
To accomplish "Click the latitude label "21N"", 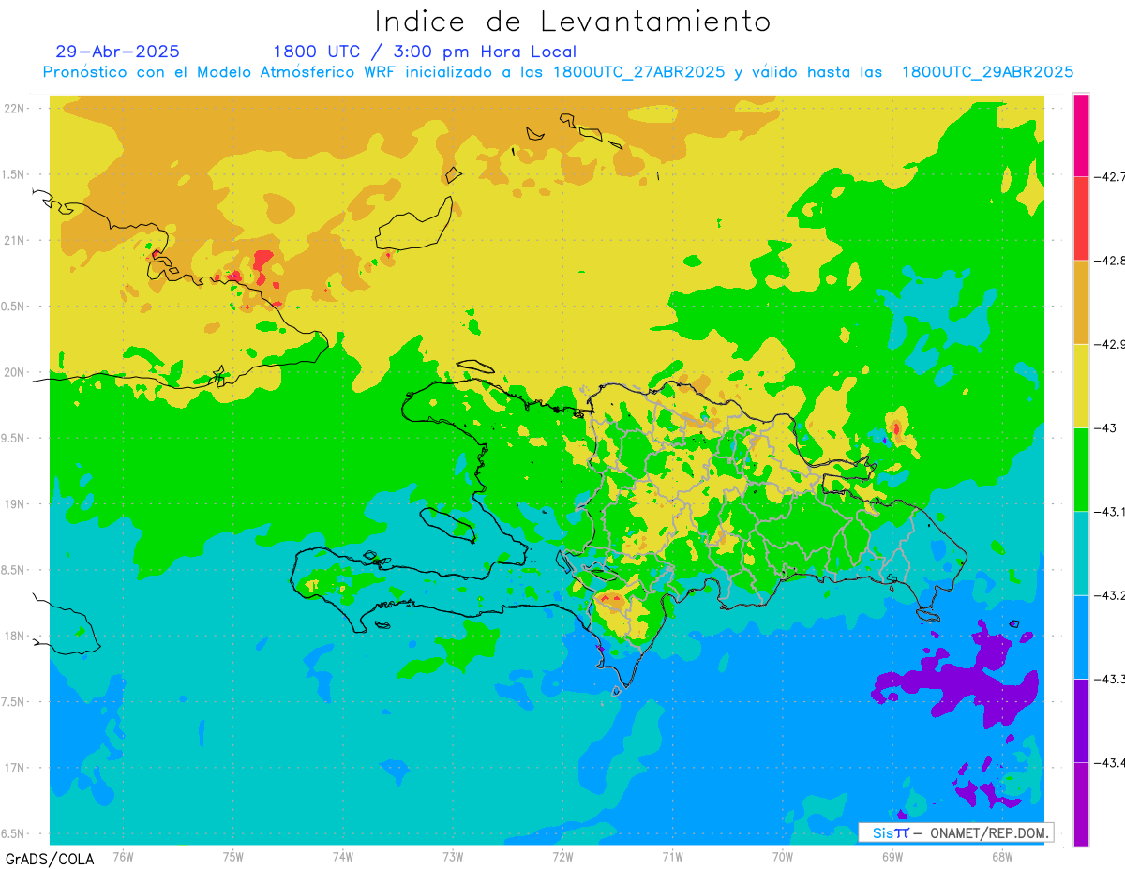I will 15,240.
